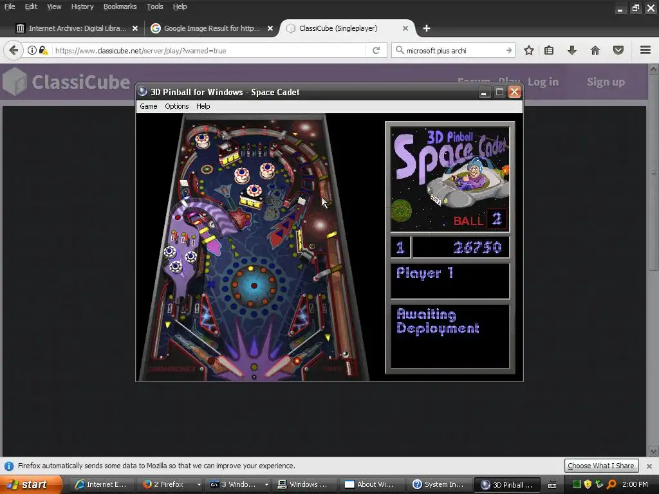Click the score value 26750
659x494 pixels.
click(x=478, y=248)
